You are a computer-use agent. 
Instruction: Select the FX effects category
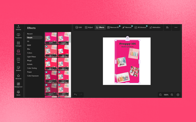[x=28, y=42]
